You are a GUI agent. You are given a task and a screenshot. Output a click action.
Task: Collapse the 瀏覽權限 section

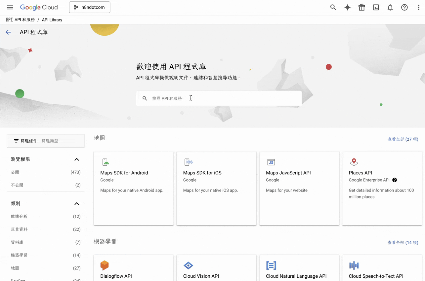[77, 159]
